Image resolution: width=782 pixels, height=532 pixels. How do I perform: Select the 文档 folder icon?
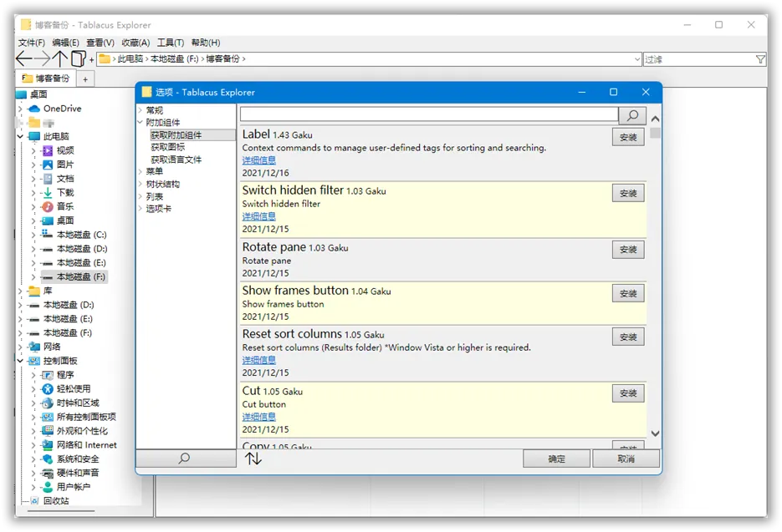[x=48, y=179]
